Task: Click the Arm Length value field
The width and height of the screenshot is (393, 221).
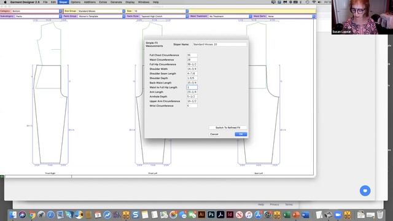Action: click(192, 92)
